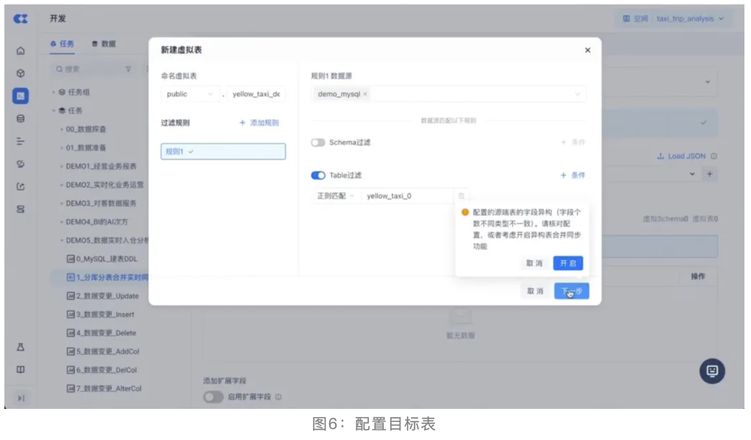Open the public schema dropdown

coord(190,94)
